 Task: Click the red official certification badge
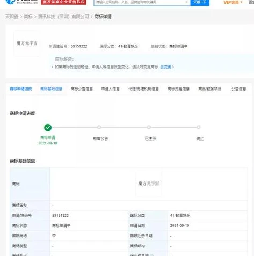[63, 2]
